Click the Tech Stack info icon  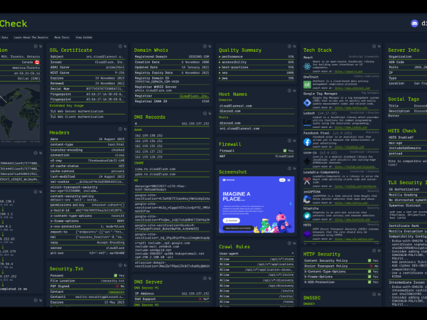374,46
